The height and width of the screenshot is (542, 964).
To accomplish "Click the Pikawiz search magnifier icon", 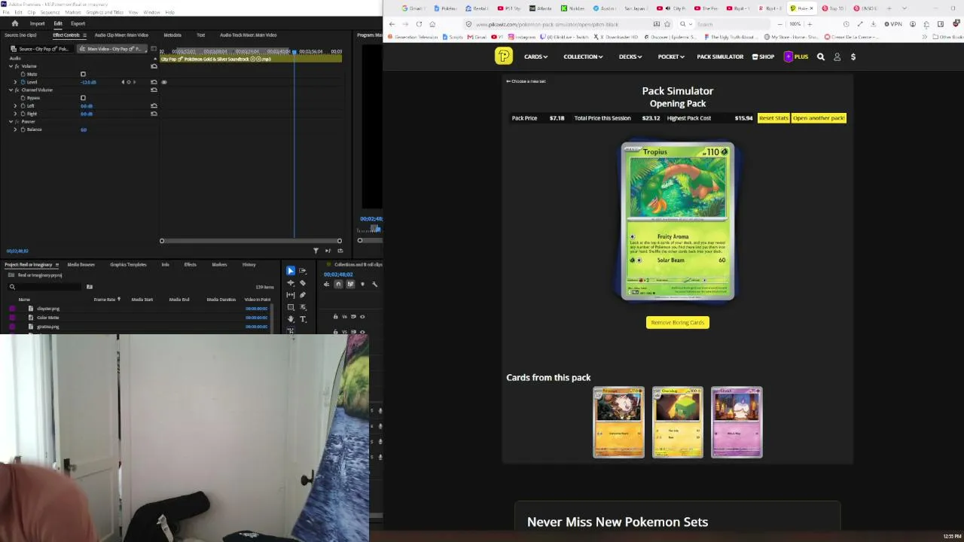I will tap(821, 56).
